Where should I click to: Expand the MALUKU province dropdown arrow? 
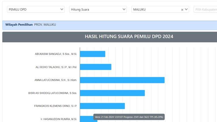tap(186, 9)
